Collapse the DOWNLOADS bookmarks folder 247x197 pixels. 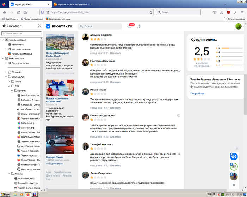pyautogui.click(x=5, y=77)
